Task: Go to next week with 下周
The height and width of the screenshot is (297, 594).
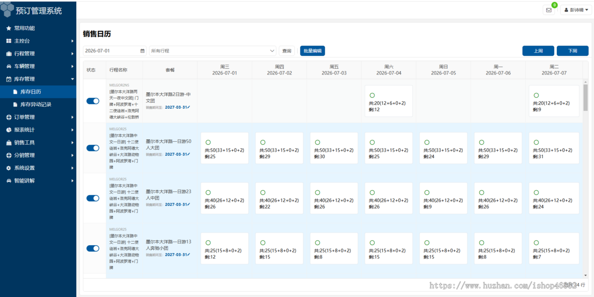Action: (x=573, y=51)
